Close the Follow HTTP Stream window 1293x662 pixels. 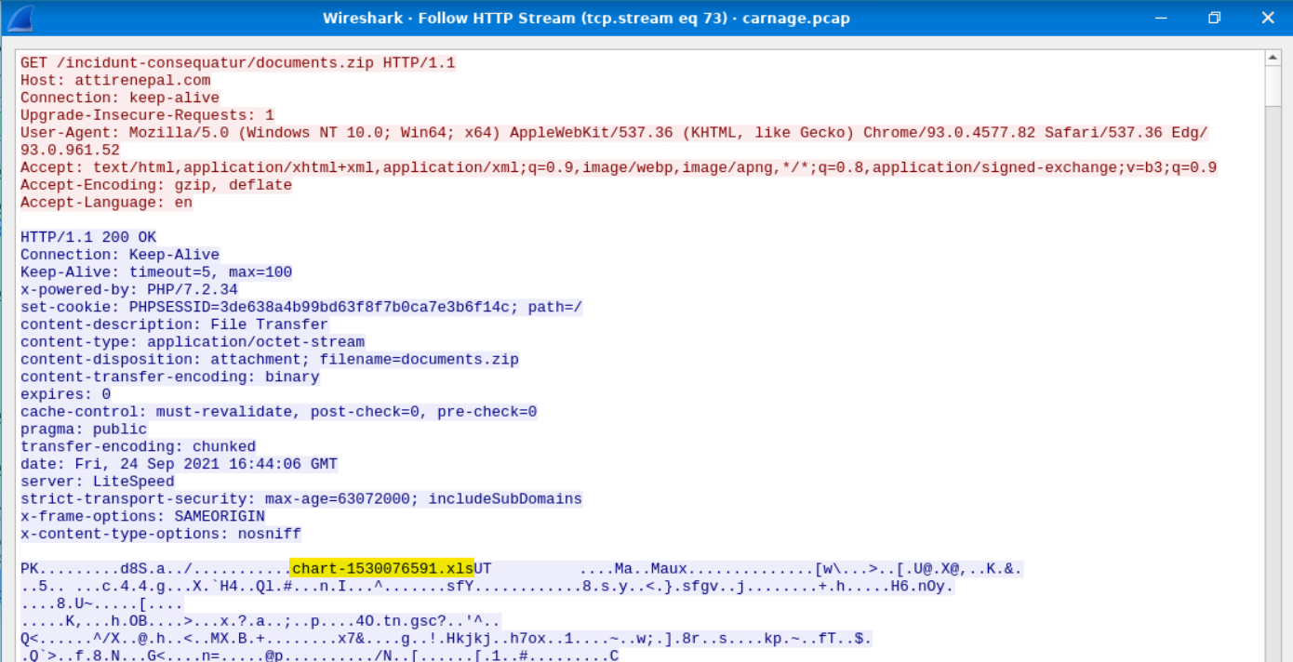[1268, 18]
